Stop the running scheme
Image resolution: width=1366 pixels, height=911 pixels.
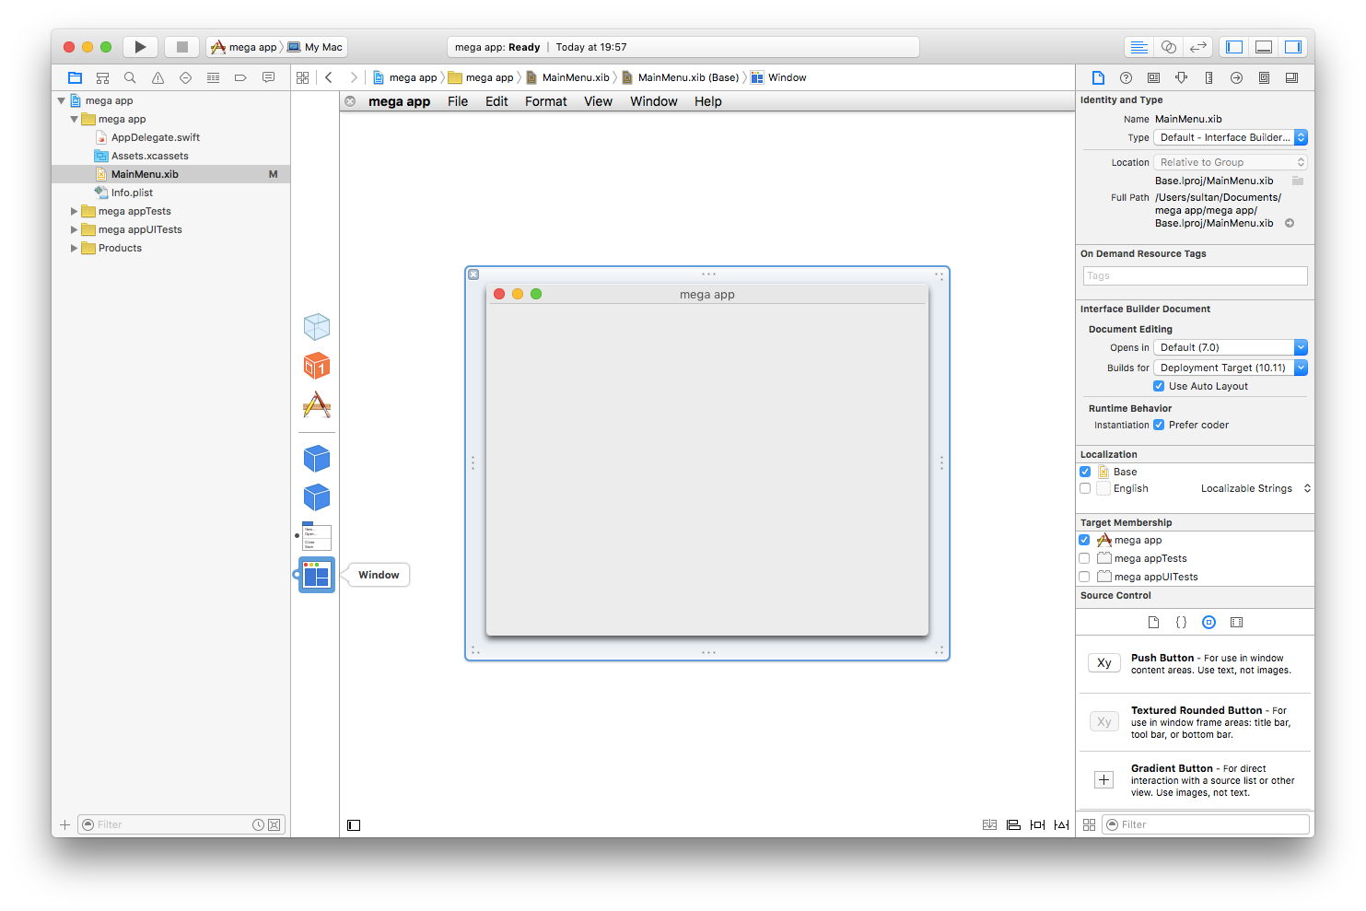pyautogui.click(x=182, y=47)
